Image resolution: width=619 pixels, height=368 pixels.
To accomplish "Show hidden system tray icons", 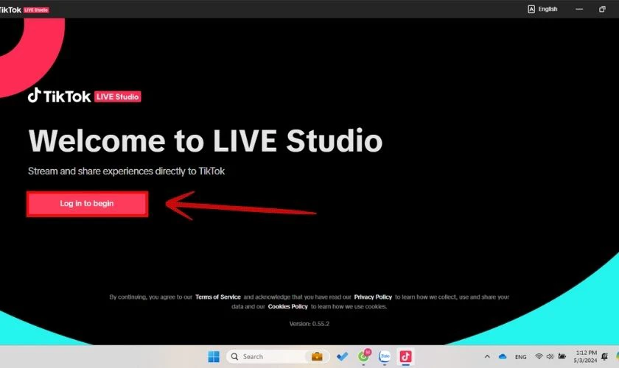I will click(x=487, y=356).
